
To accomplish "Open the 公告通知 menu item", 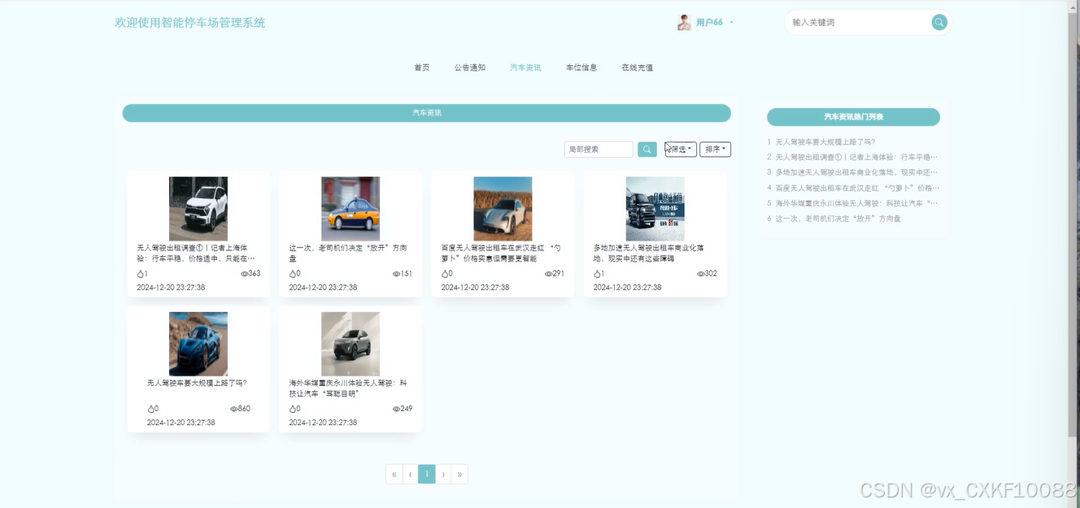I will [469, 67].
